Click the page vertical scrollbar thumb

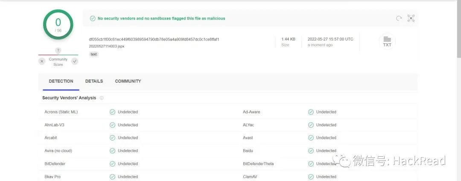pos(458,29)
